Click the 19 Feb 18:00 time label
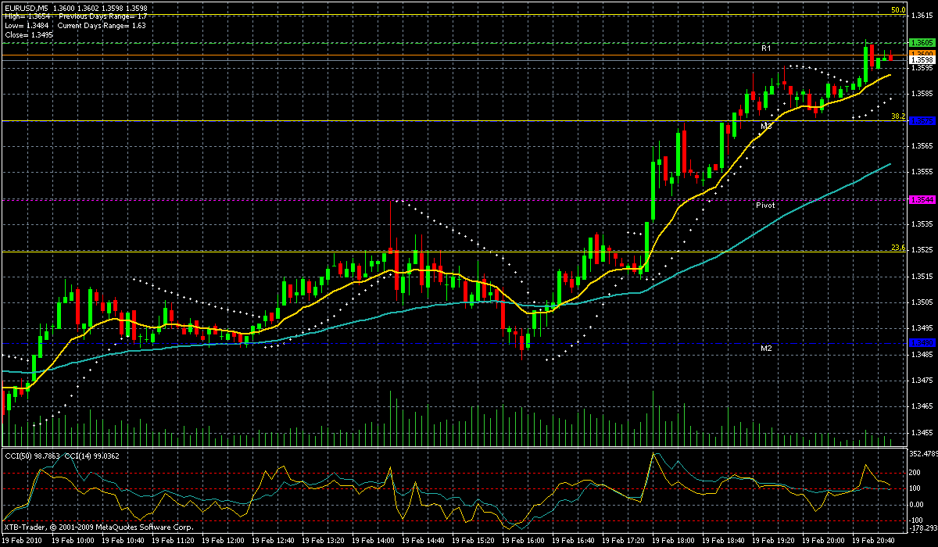The width and height of the screenshot is (938, 547). pyautogui.click(x=674, y=540)
